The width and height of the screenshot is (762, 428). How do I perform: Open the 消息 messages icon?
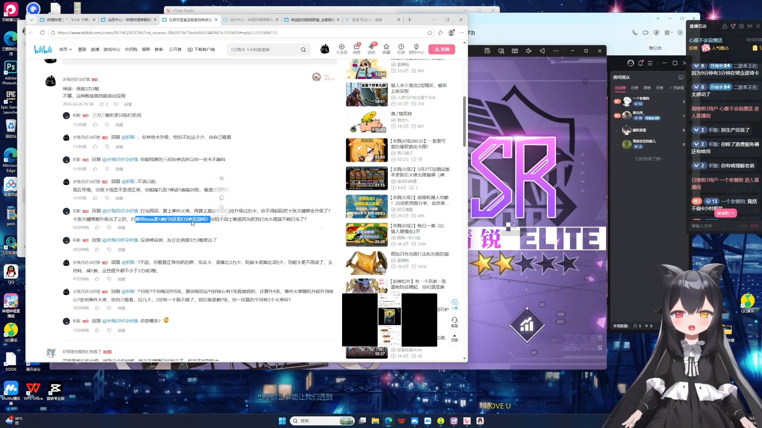(x=356, y=49)
